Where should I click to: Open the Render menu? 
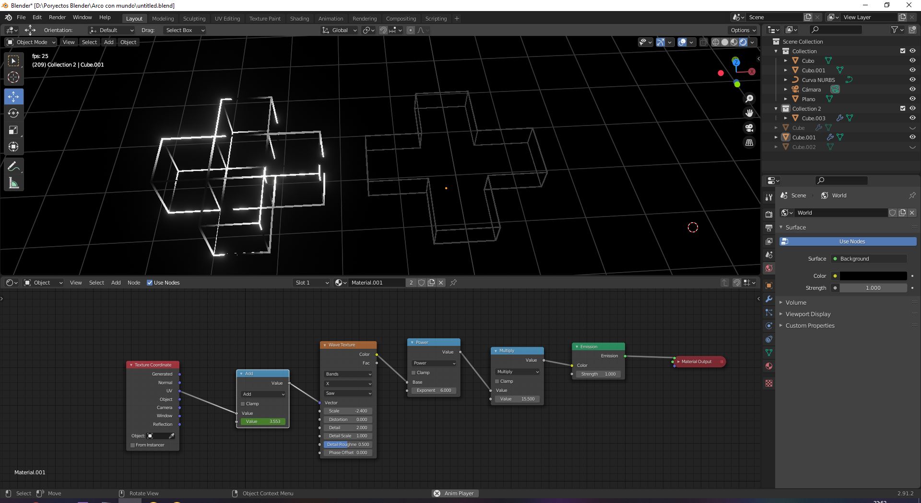click(57, 17)
